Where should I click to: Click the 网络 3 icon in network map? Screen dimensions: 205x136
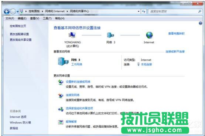click(110, 35)
